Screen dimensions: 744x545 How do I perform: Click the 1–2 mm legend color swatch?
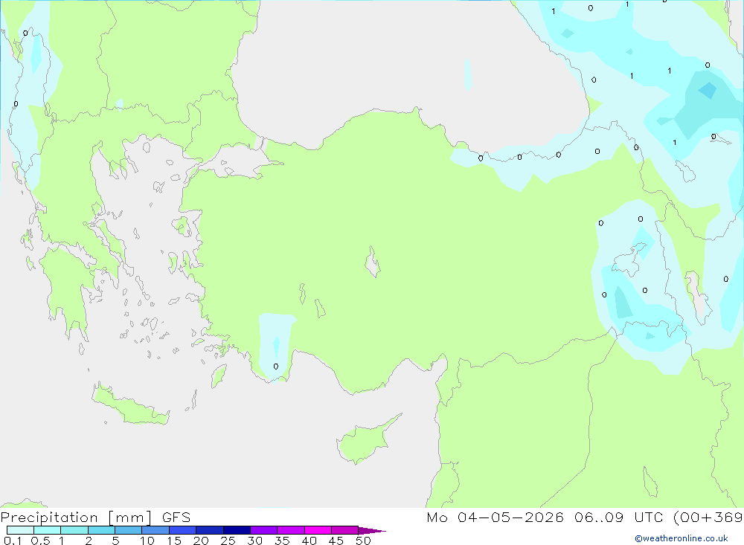coord(74,530)
